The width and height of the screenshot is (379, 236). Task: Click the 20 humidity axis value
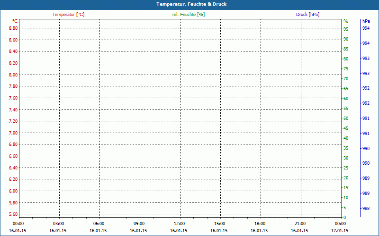click(346, 178)
